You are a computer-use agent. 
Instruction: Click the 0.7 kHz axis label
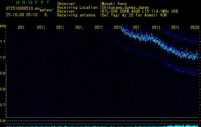coord(3,105)
